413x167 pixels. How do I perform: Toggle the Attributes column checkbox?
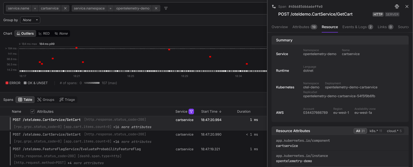point(33,111)
